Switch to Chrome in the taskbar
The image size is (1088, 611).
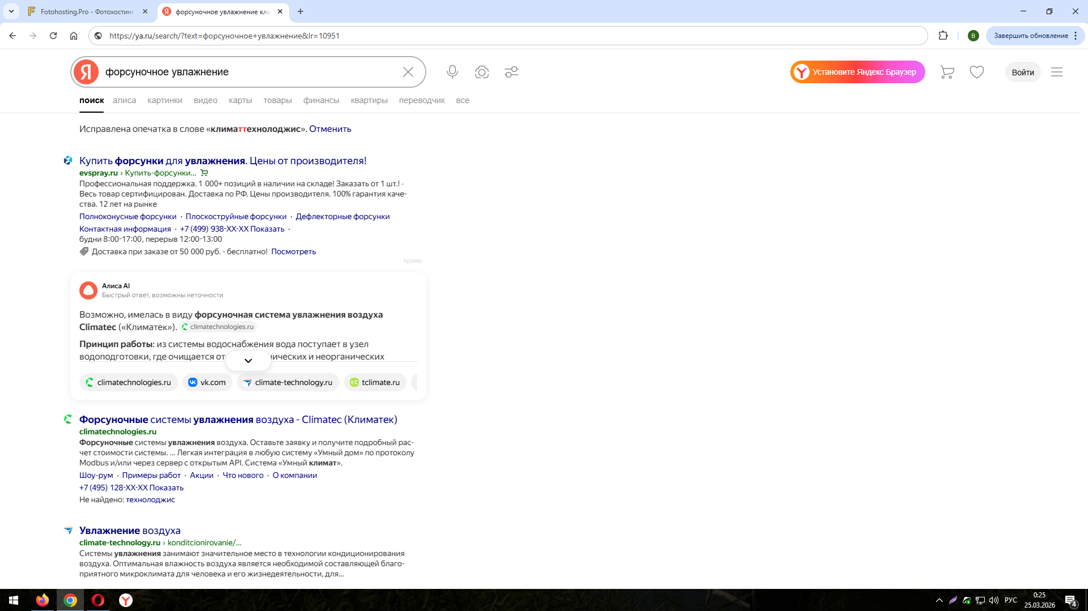70,600
